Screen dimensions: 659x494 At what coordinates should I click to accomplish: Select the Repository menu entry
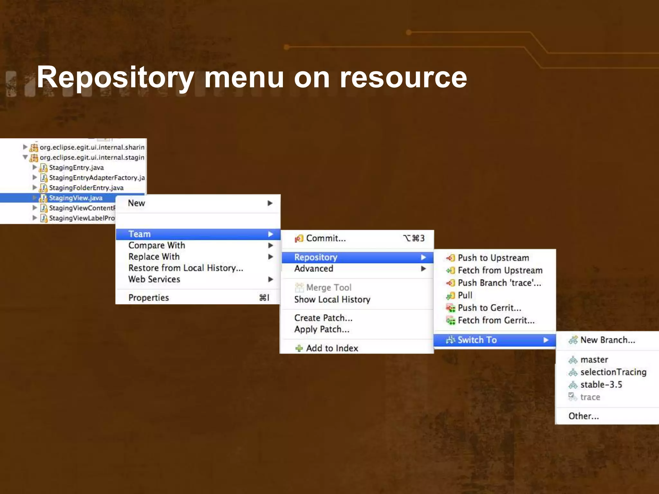[x=357, y=257]
